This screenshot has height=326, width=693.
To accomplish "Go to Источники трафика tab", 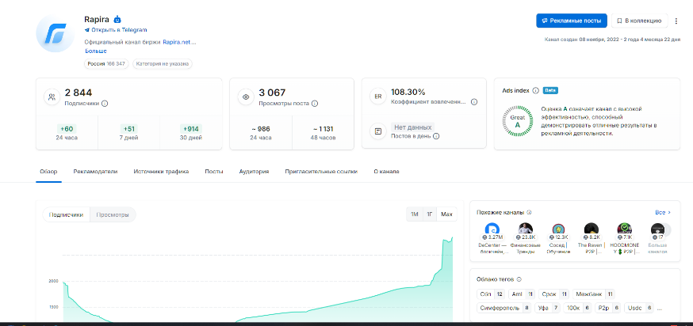I will click(x=161, y=172).
